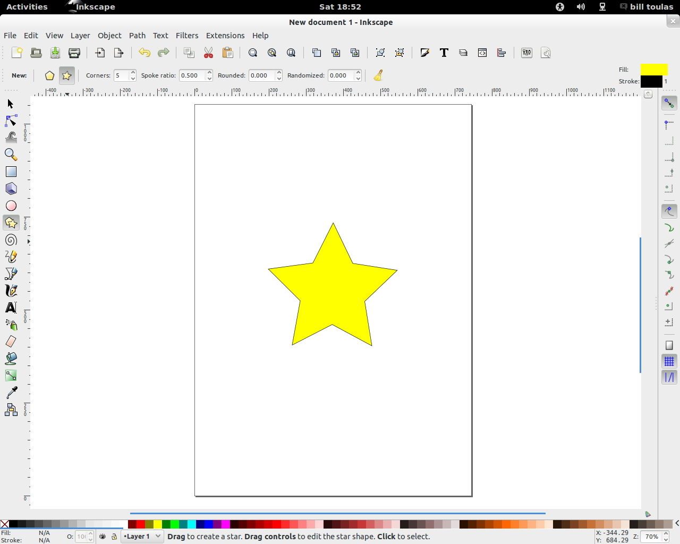The height and width of the screenshot is (544, 680).
Task: Decrease Spoke ratio with down arrow
Action: [209, 79]
